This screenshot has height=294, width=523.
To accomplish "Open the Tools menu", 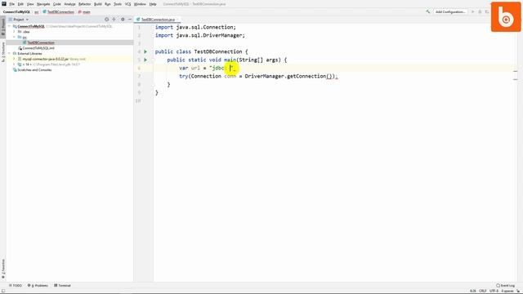I will coord(118,4).
